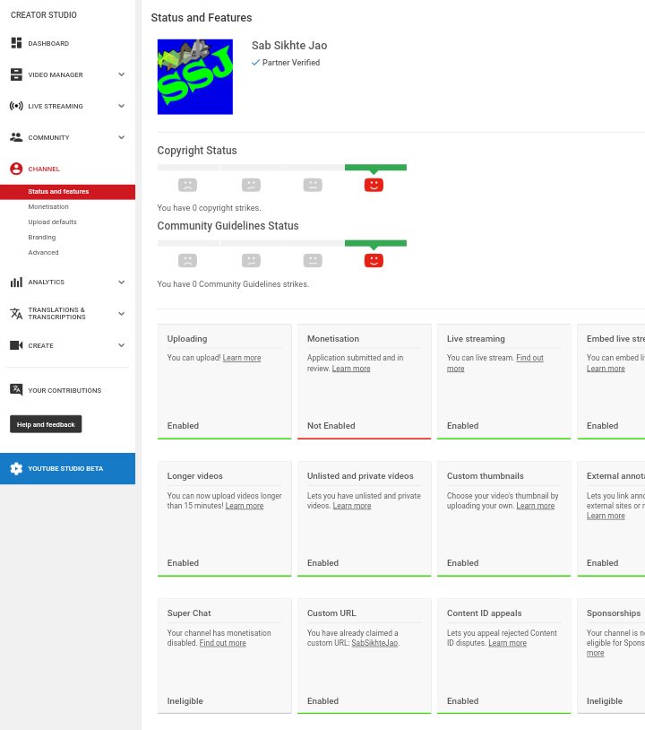Click the Creator Studio heading
Screen dimensions: 645x730
pyautogui.click(x=44, y=15)
